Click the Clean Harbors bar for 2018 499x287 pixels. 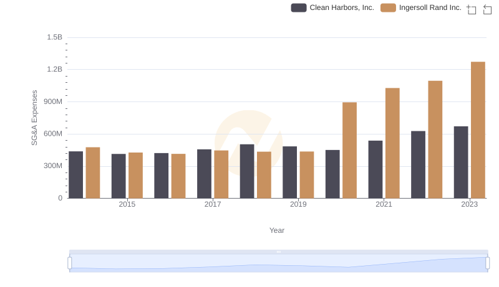(247, 171)
